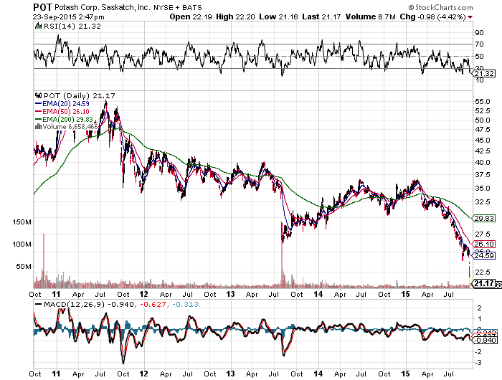Viewport: 502px width, 380px height.
Task: Click the RSI(14) indicator icon
Action: [38, 26]
